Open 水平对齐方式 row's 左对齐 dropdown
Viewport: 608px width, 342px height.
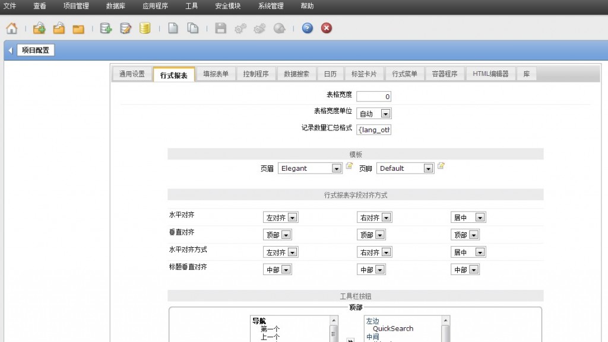coord(280,252)
